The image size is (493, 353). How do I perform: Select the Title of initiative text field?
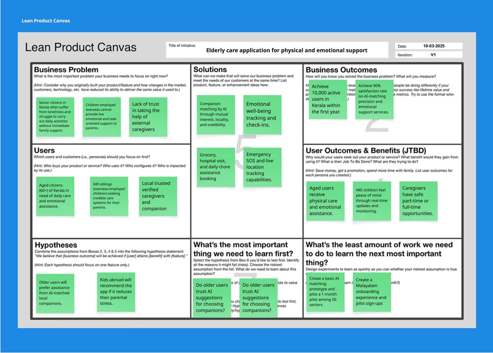tap(286, 50)
